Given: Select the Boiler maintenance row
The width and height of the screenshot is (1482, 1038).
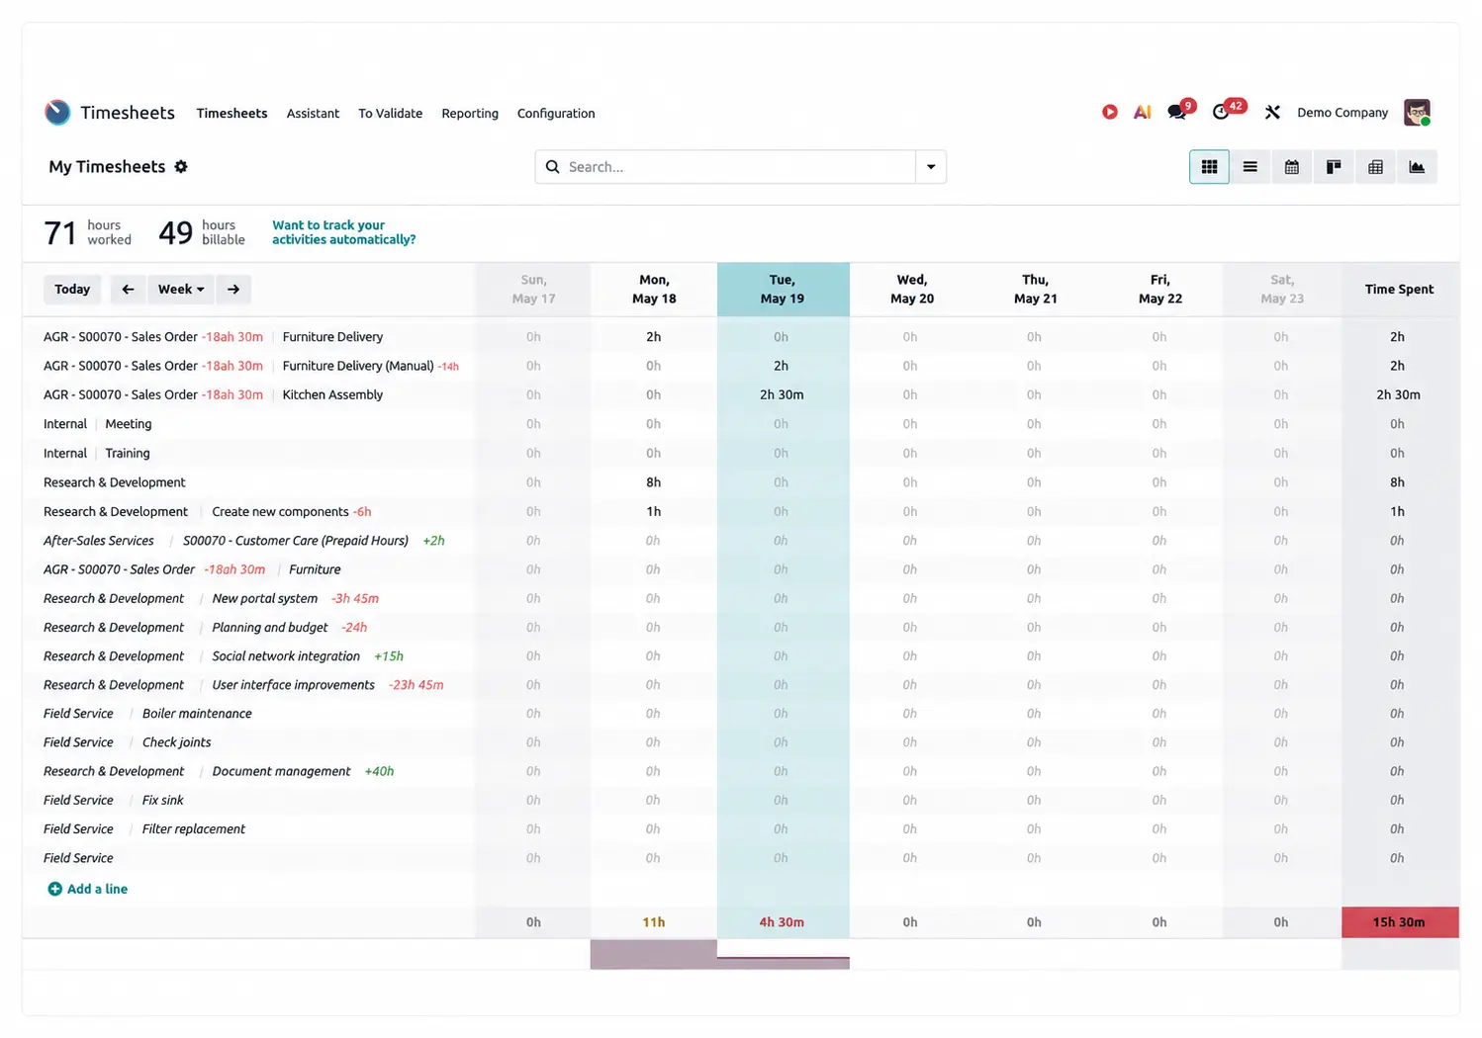Looking at the screenshot, I should [197, 713].
